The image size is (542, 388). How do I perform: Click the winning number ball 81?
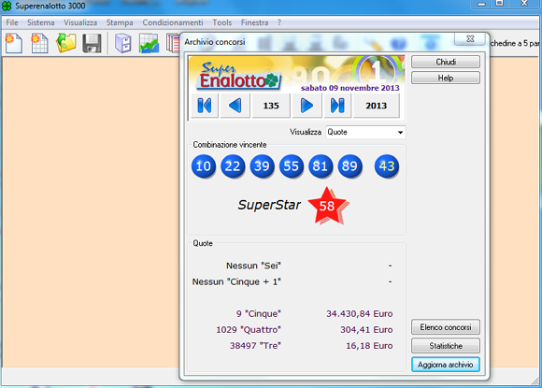321,166
